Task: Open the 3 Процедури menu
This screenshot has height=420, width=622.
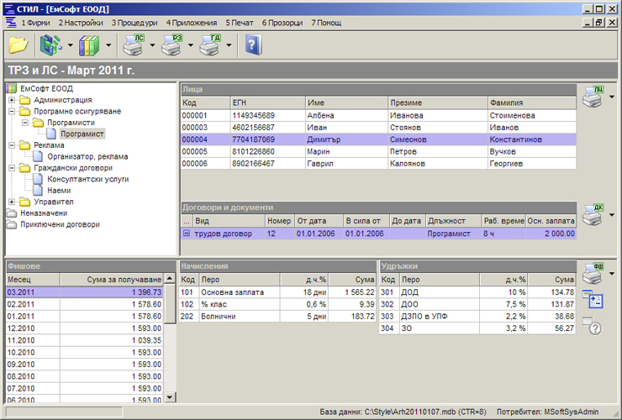Action: [134, 23]
